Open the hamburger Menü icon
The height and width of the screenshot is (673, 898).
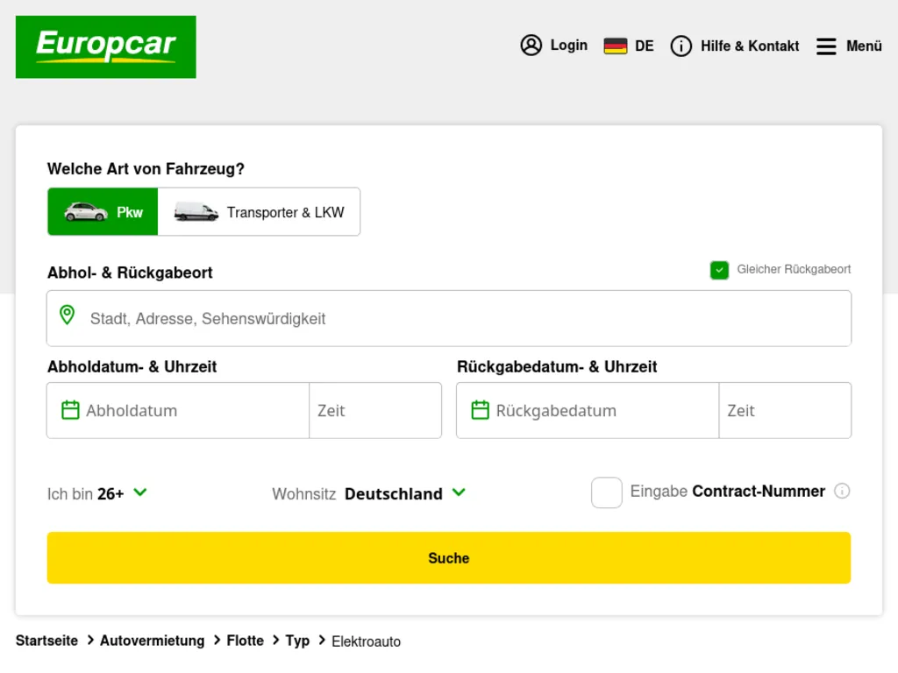[825, 46]
